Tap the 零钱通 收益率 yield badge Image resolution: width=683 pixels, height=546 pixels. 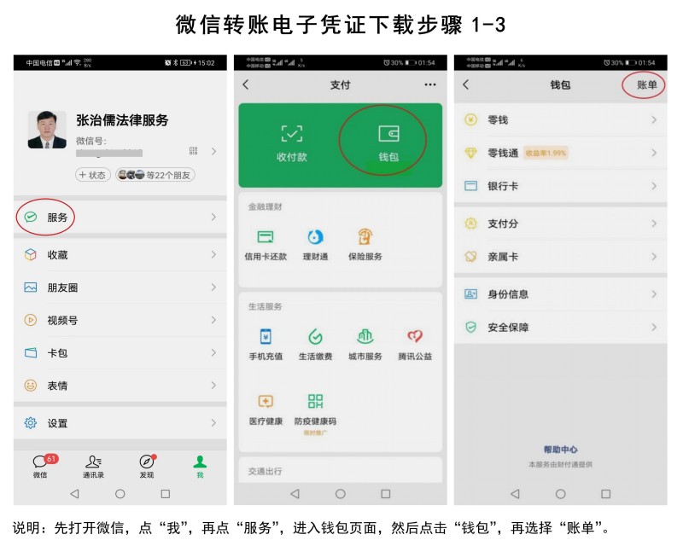546,153
